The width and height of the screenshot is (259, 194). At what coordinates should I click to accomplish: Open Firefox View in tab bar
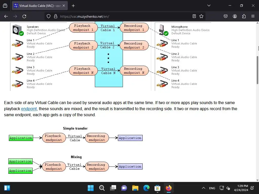tap(5, 6)
